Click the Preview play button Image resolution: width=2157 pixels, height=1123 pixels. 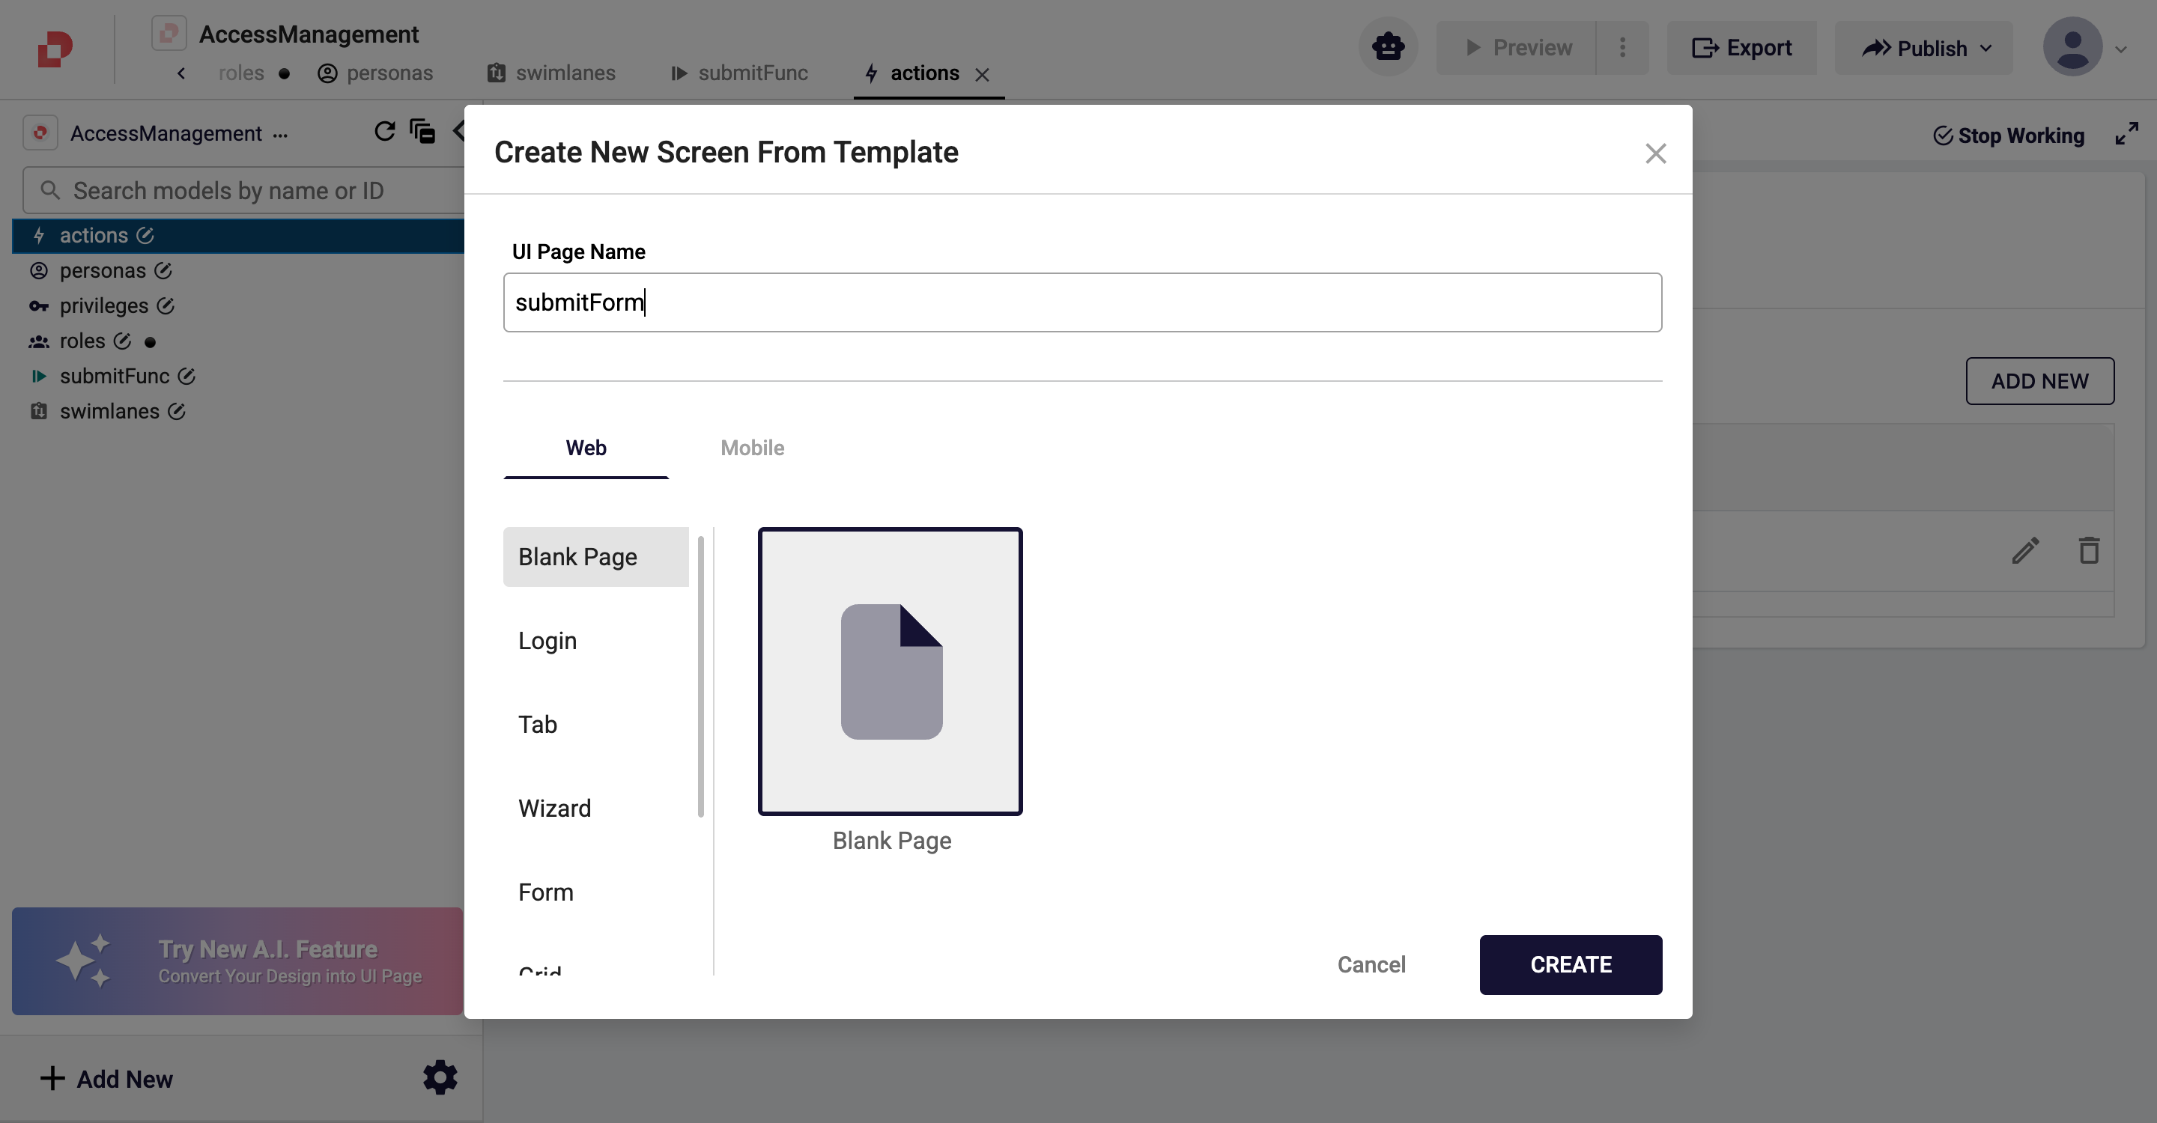(1517, 48)
